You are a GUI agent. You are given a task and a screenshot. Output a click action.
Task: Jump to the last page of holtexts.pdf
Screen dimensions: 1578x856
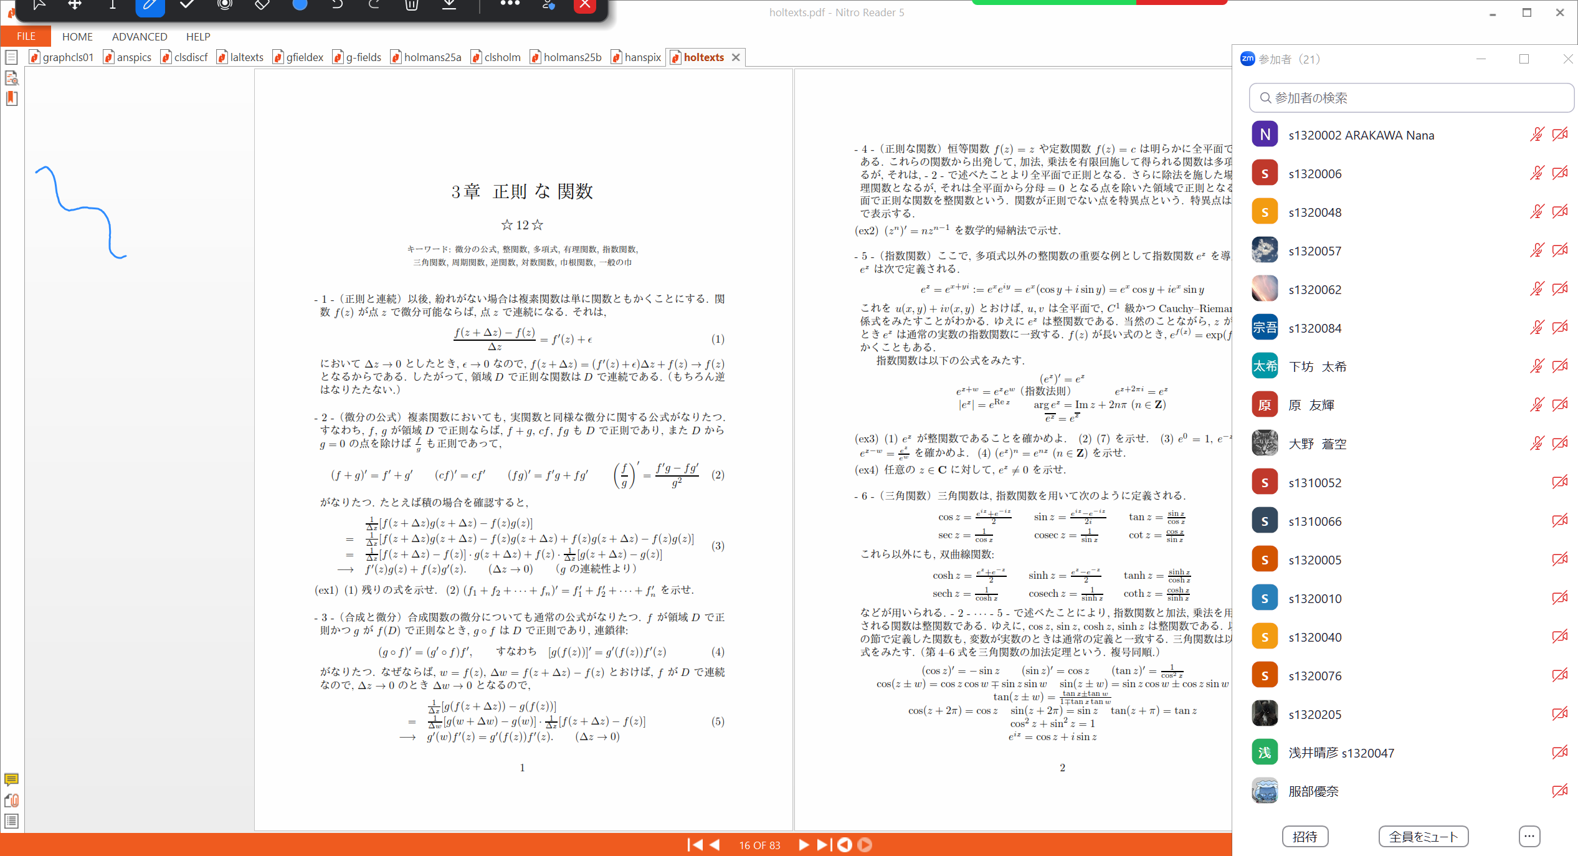coord(824,845)
